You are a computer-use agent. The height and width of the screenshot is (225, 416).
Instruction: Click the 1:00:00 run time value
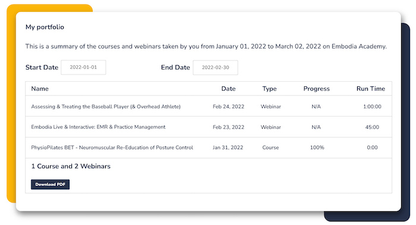click(x=372, y=107)
